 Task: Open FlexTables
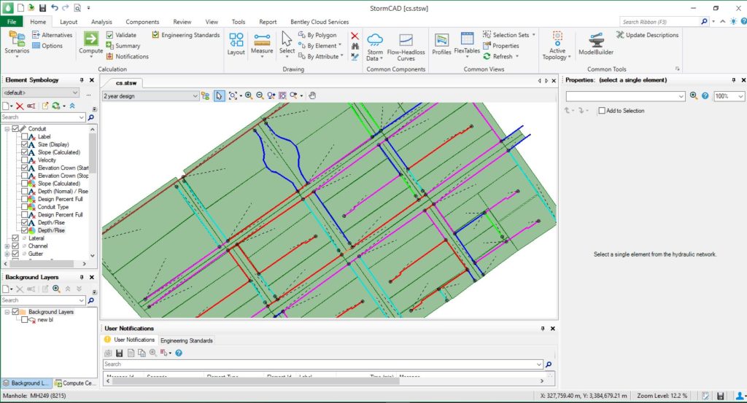pyautogui.click(x=466, y=44)
